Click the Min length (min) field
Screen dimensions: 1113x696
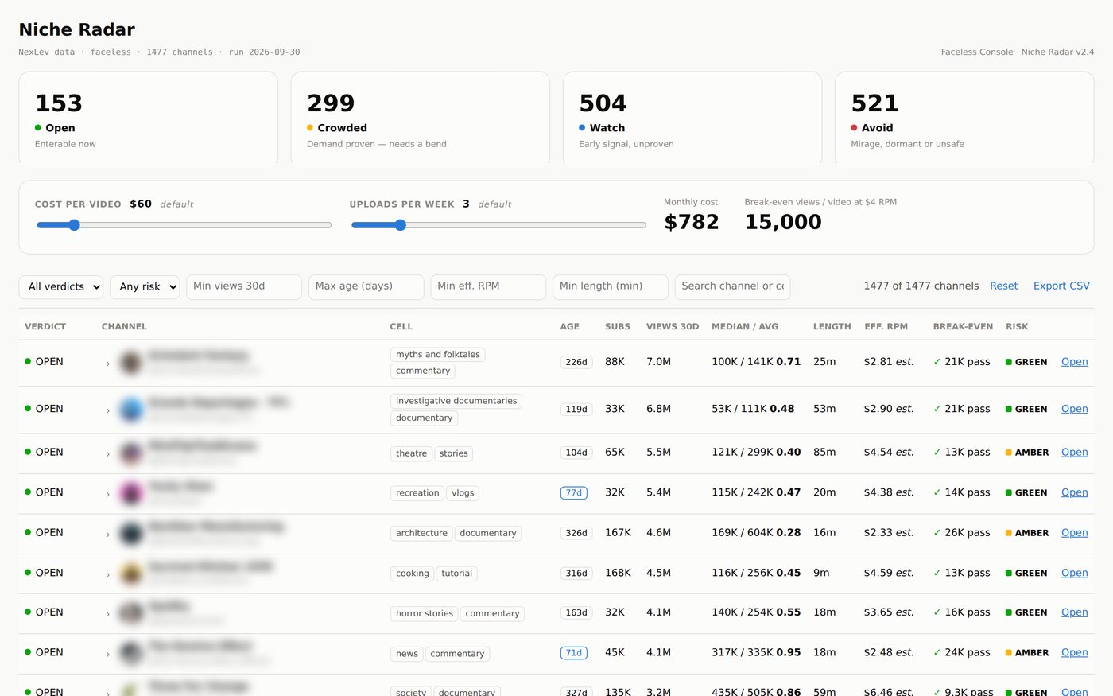coord(611,286)
